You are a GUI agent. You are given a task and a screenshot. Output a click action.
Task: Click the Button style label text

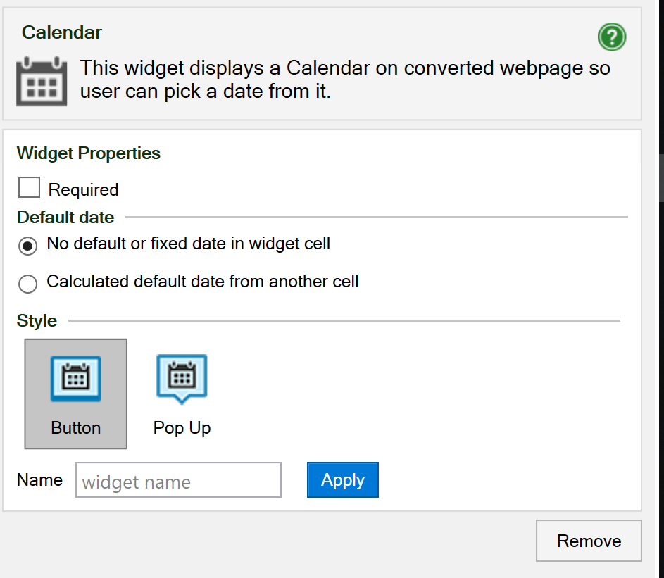76,427
